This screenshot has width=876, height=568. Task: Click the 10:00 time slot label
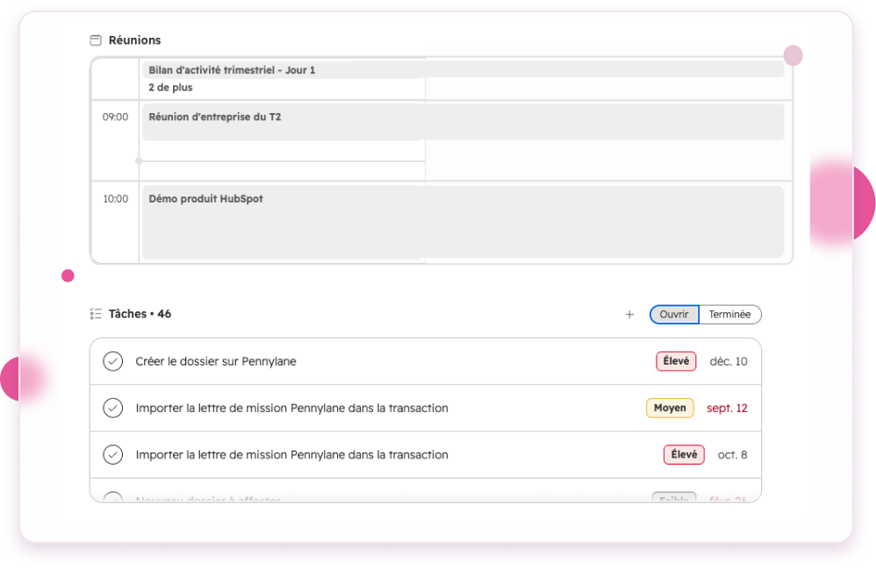(x=116, y=199)
